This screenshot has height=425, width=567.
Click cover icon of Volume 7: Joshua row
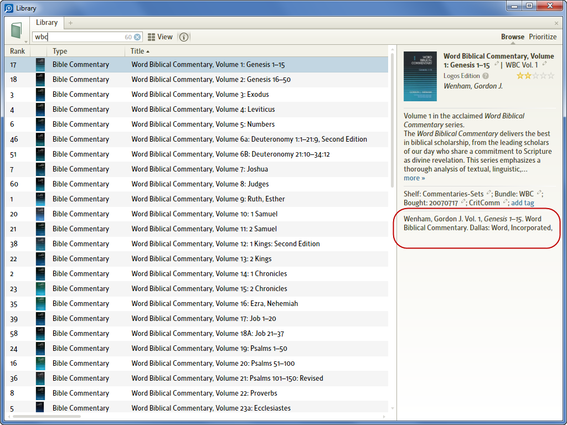tap(40, 169)
